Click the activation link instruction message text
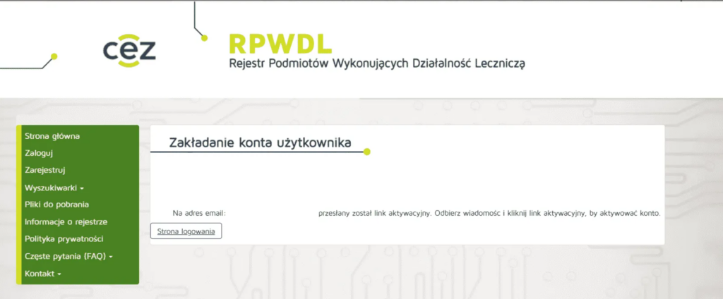This screenshot has width=723, height=299. click(489, 213)
